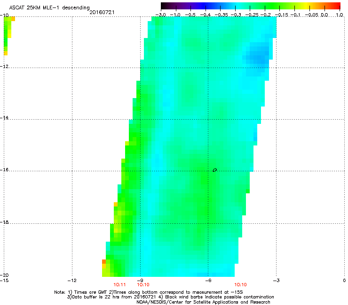
Task: Click the color scale label "-0.3"
Action: click(236, 15)
